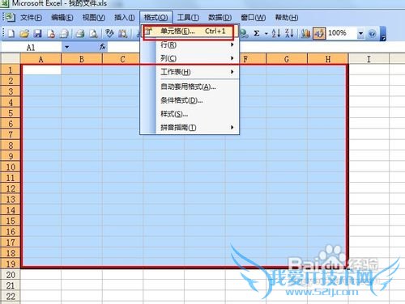Expand the AutoSum dropdown arrow
This screenshot has height=304, width=405.
click(266, 34)
